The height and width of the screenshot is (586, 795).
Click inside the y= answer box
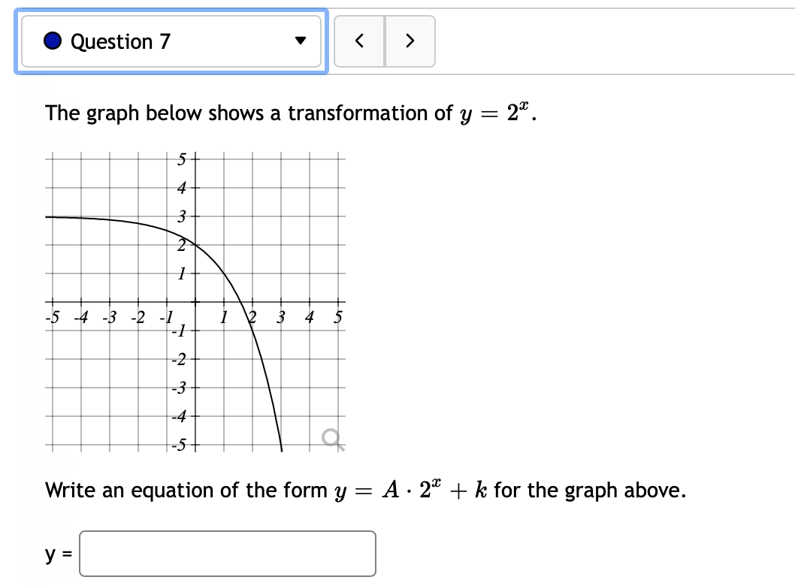(225, 554)
